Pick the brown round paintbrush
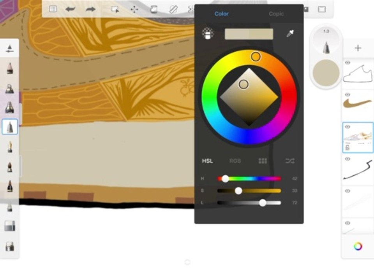The image size is (374, 280). point(10,167)
